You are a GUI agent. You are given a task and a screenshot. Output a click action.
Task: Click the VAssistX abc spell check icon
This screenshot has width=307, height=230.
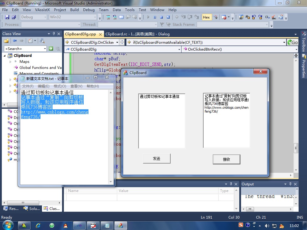pos(274,17)
